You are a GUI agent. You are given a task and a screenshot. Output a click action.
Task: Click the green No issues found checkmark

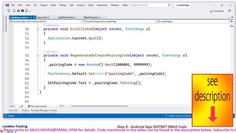29,106
